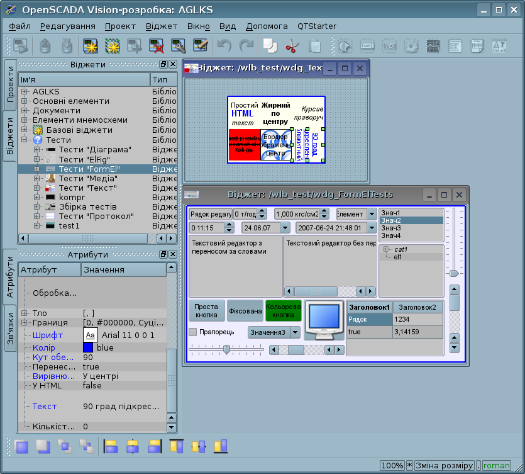This screenshot has width=525, height=474.
Task: Click the align left icon in bottom toolbar
Action: tap(111, 447)
